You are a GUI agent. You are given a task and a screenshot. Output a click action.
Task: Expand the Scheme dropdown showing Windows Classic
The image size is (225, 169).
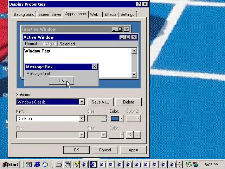point(82,102)
